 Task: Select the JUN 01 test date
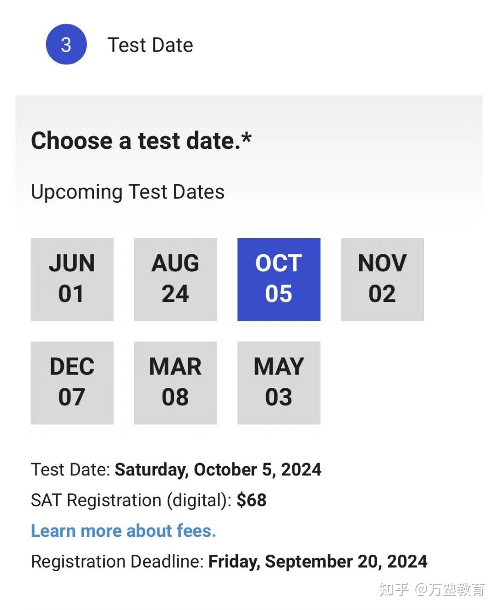(x=72, y=279)
